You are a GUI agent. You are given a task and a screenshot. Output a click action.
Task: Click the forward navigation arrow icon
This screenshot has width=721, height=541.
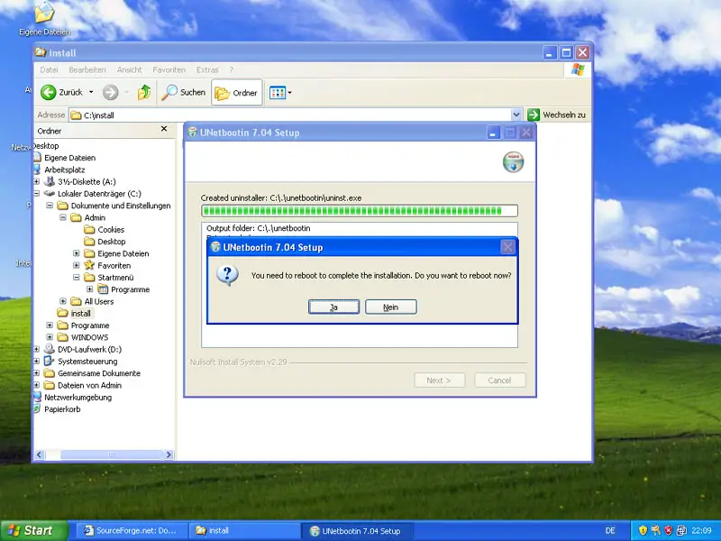[x=110, y=93]
